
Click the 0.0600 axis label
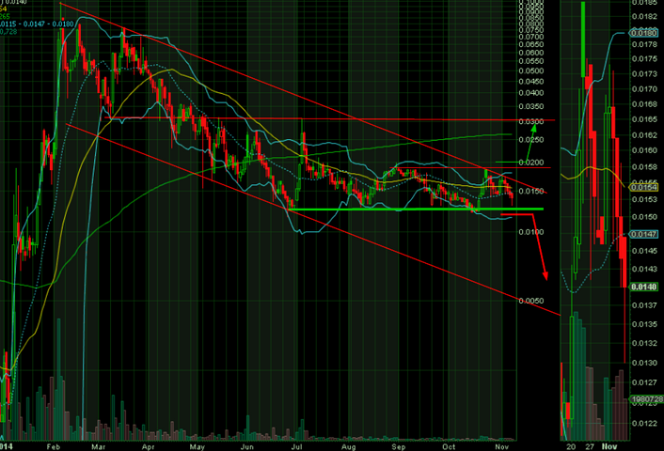tap(531, 53)
